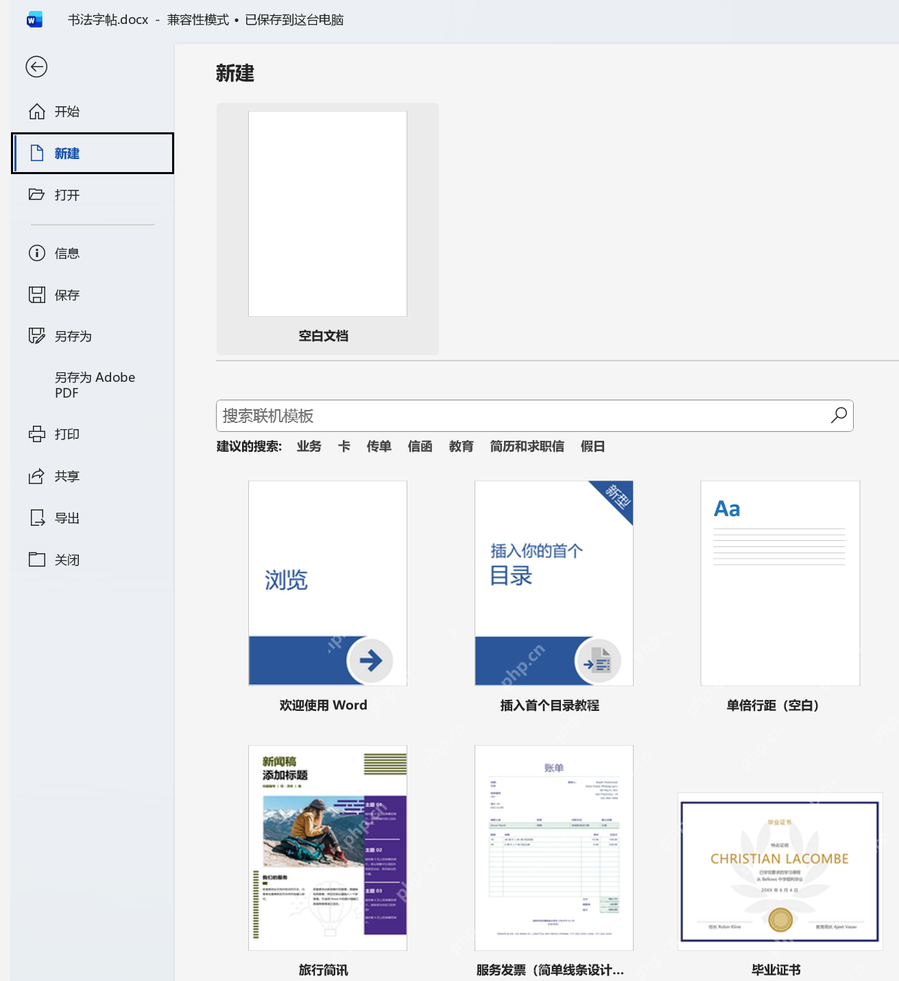Click the back arrow icon
Viewport: 899px width, 981px height.
(x=36, y=66)
